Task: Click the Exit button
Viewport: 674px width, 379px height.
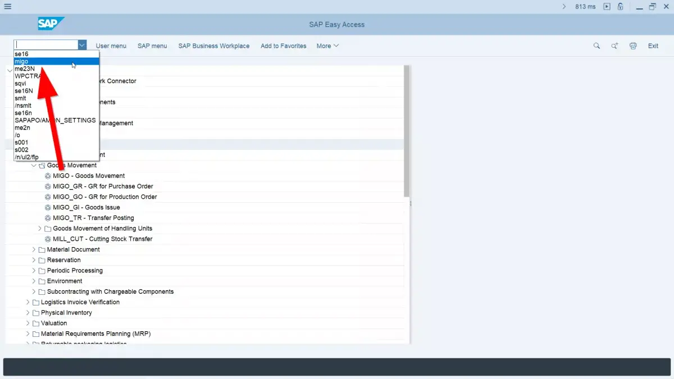Action: click(653, 46)
